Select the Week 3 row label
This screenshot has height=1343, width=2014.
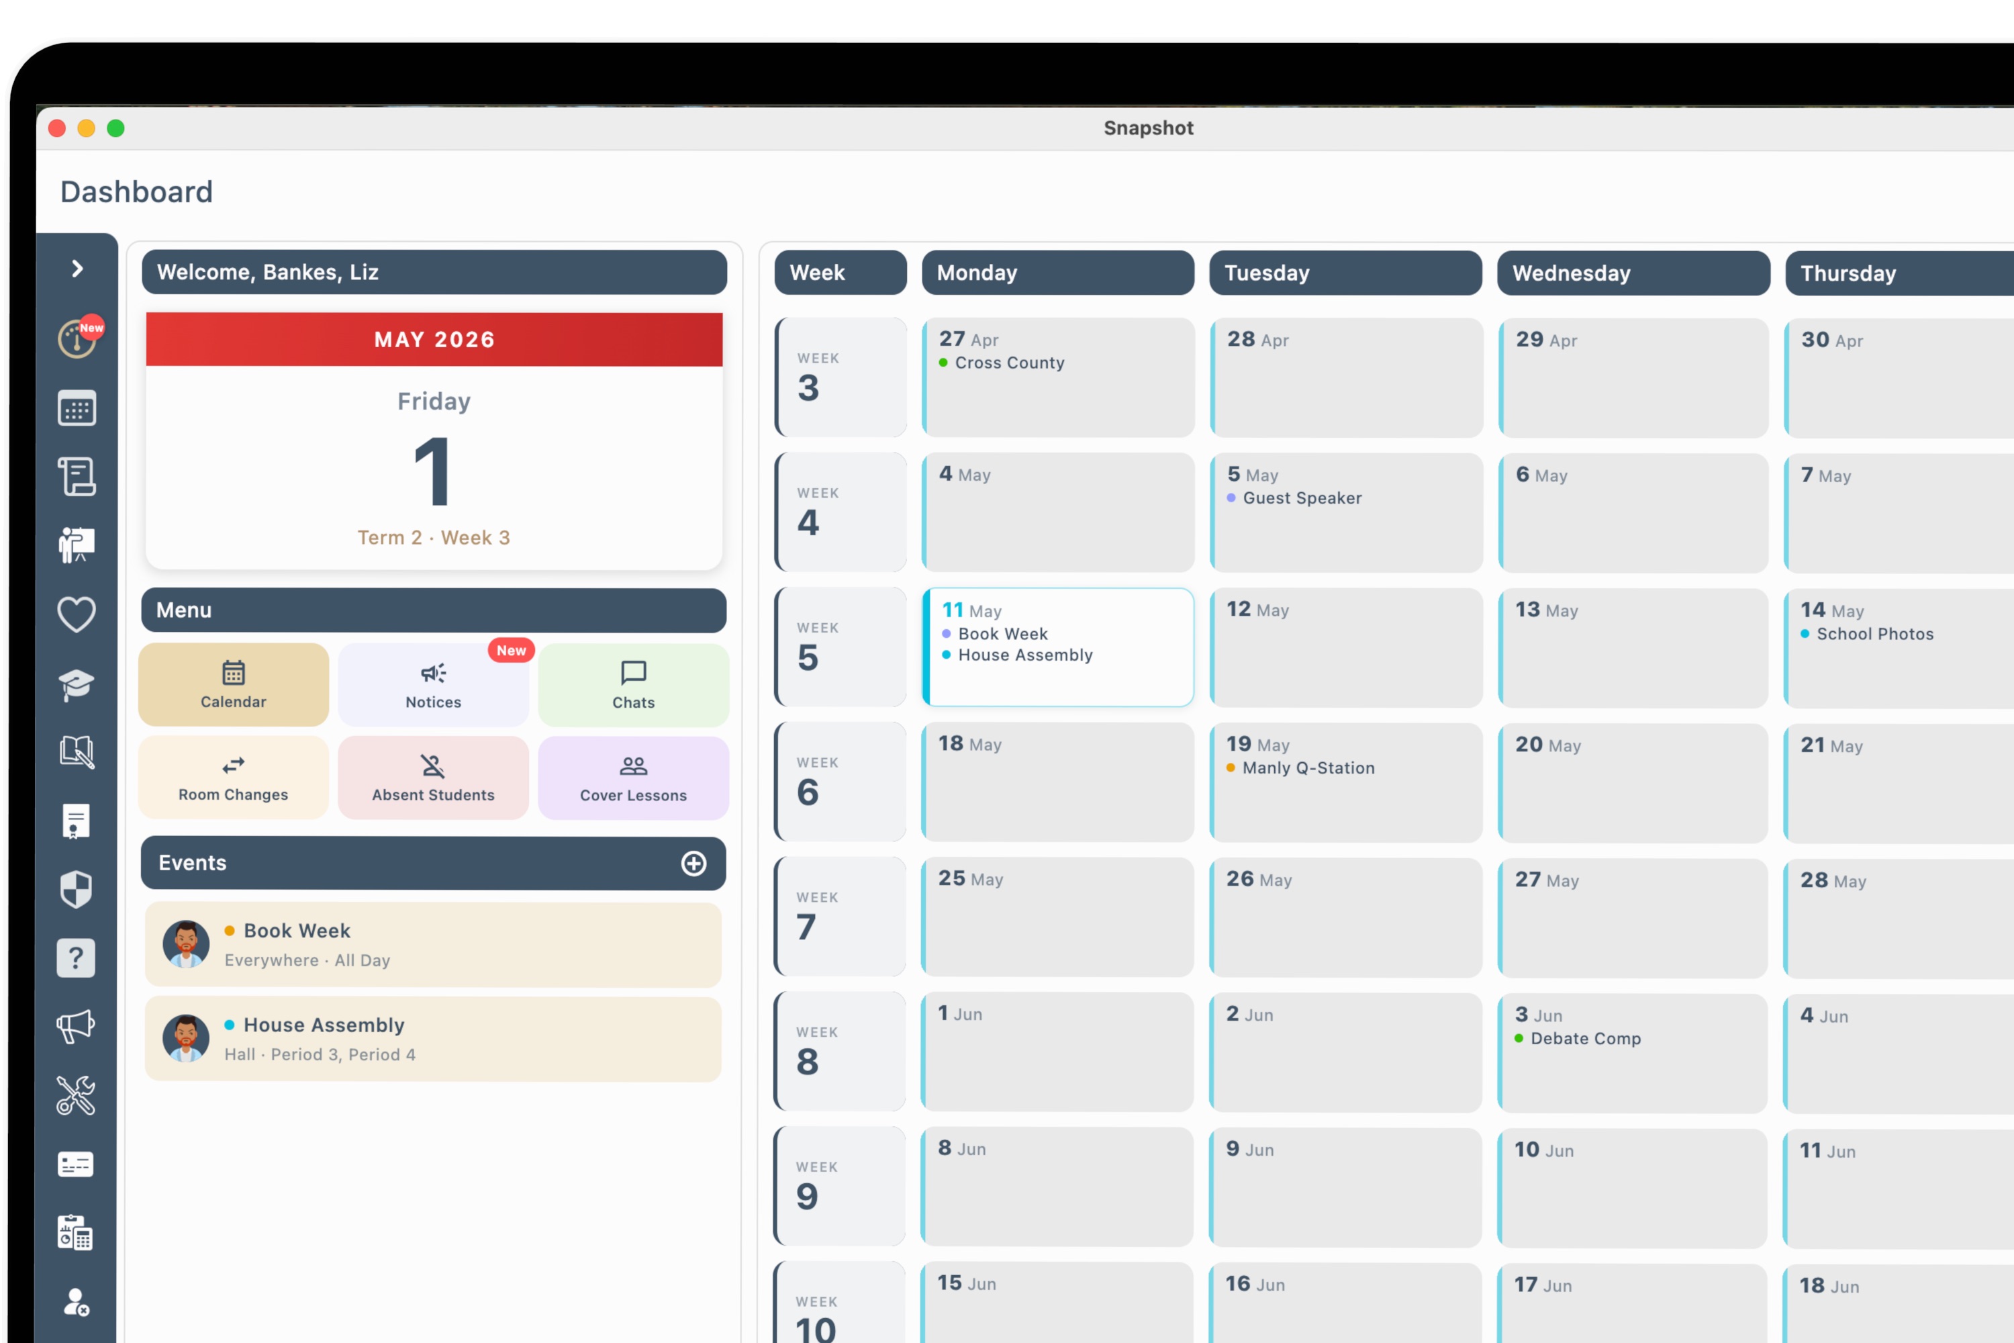click(x=840, y=377)
